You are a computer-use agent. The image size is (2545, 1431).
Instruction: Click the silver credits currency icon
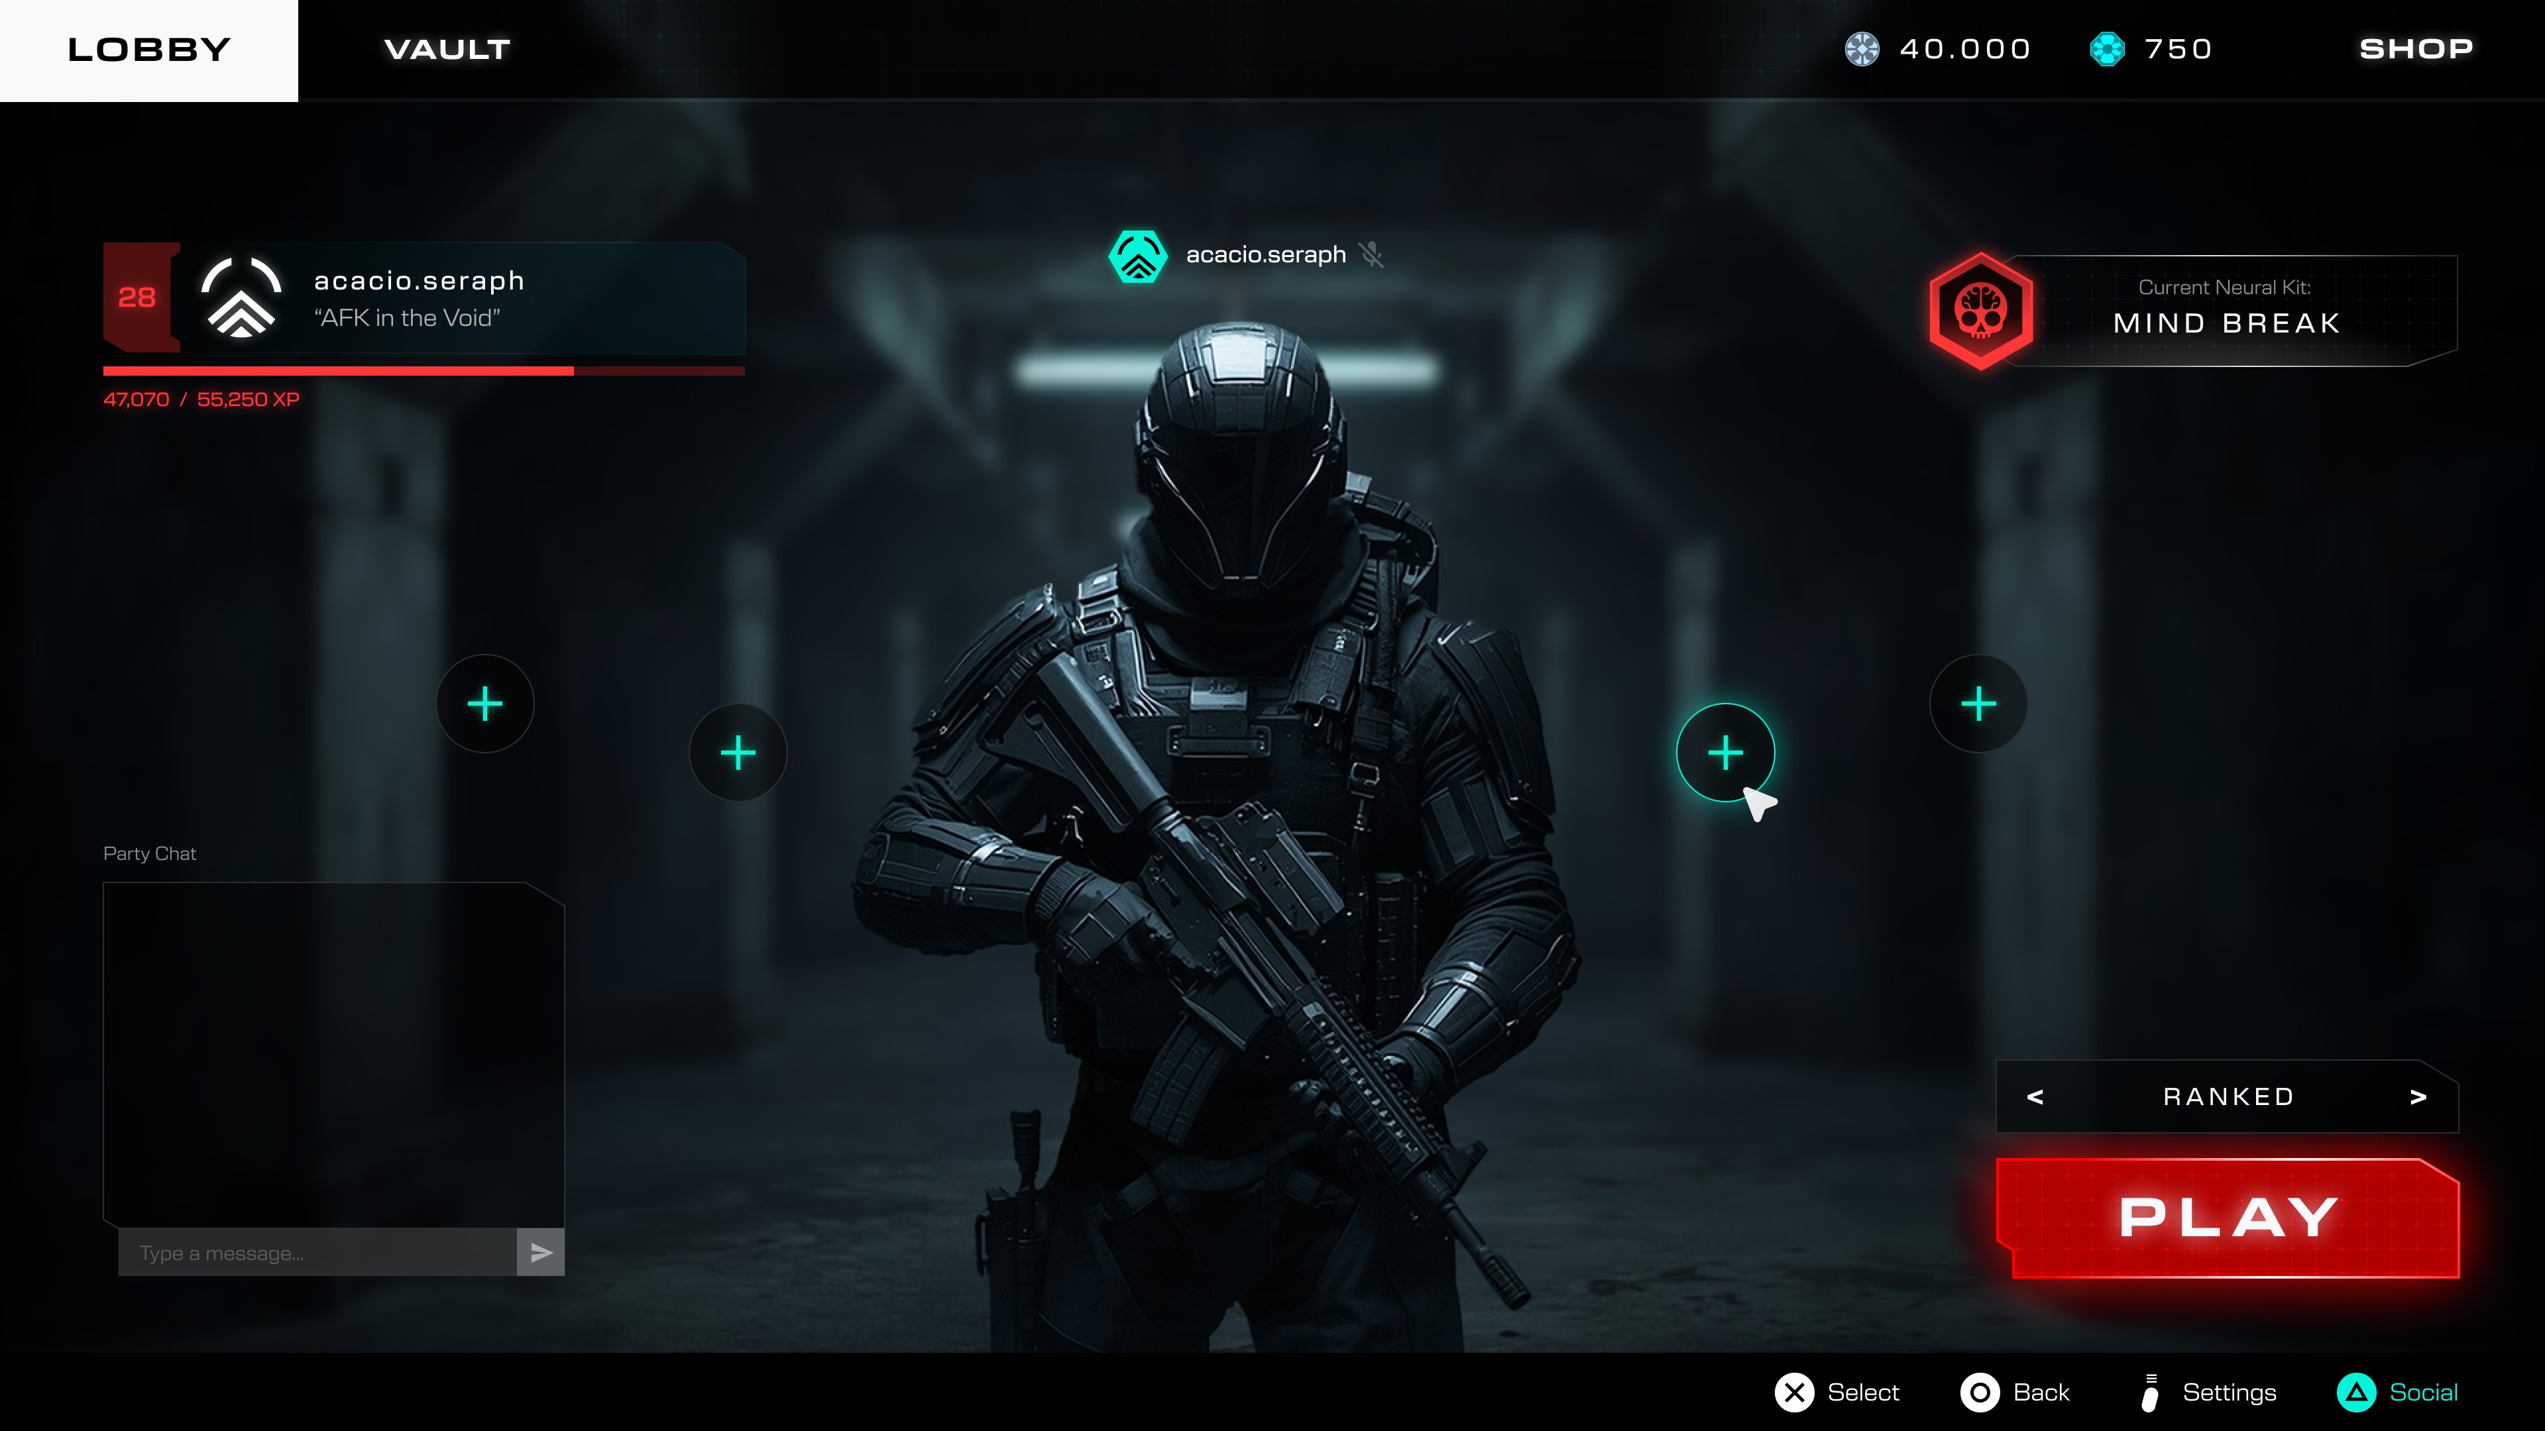(1862, 50)
